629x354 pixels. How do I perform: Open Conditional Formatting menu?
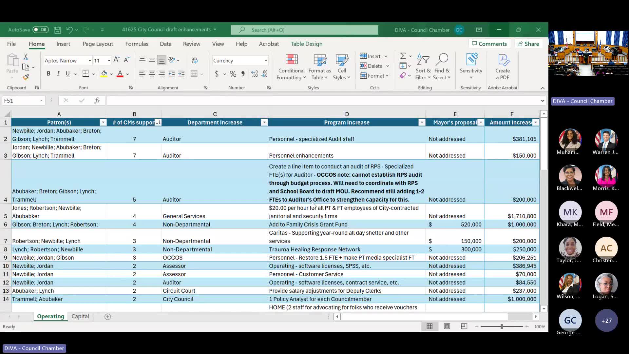pyautogui.click(x=291, y=67)
